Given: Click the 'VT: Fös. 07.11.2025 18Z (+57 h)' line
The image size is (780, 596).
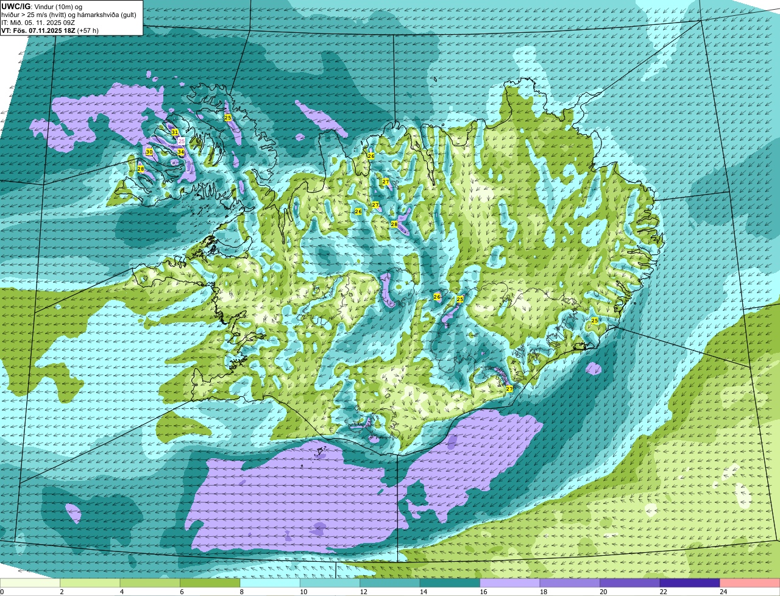Looking at the screenshot, I should (50, 30).
